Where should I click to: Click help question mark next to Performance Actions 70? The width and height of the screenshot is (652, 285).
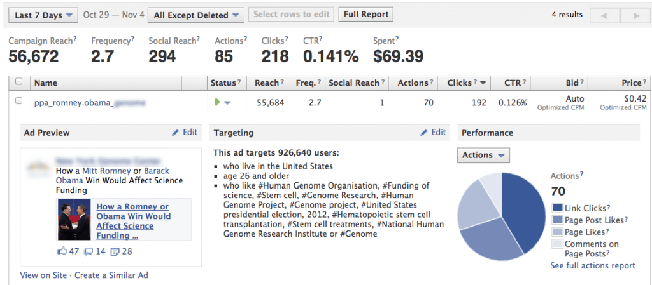click(582, 174)
